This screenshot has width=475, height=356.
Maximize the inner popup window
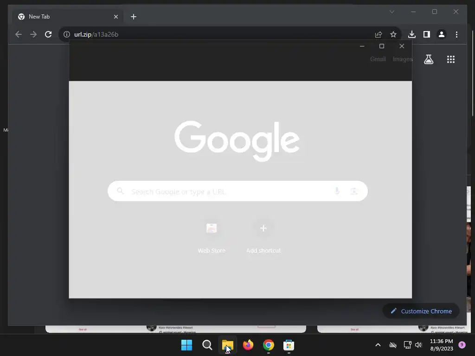382,46
